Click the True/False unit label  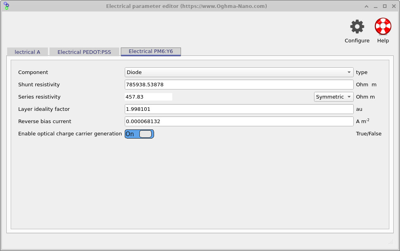click(369, 134)
